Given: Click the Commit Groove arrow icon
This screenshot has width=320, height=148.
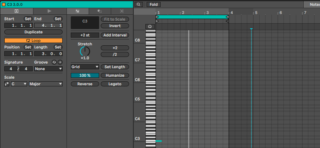Looking at the screenshot, I should 60,62.
